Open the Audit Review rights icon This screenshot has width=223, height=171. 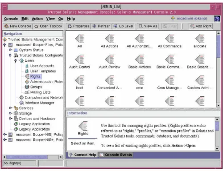[110, 60]
